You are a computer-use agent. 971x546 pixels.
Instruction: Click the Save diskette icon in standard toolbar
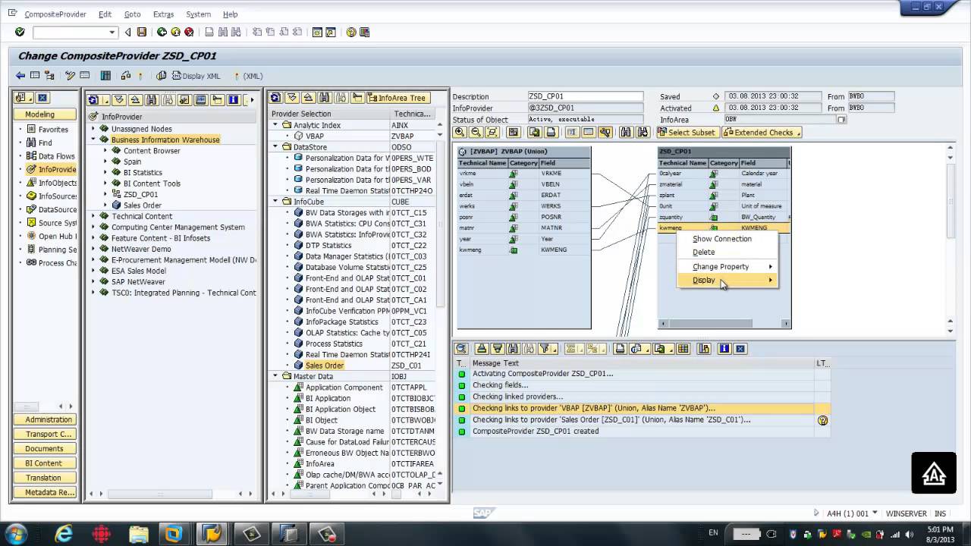(x=141, y=32)
